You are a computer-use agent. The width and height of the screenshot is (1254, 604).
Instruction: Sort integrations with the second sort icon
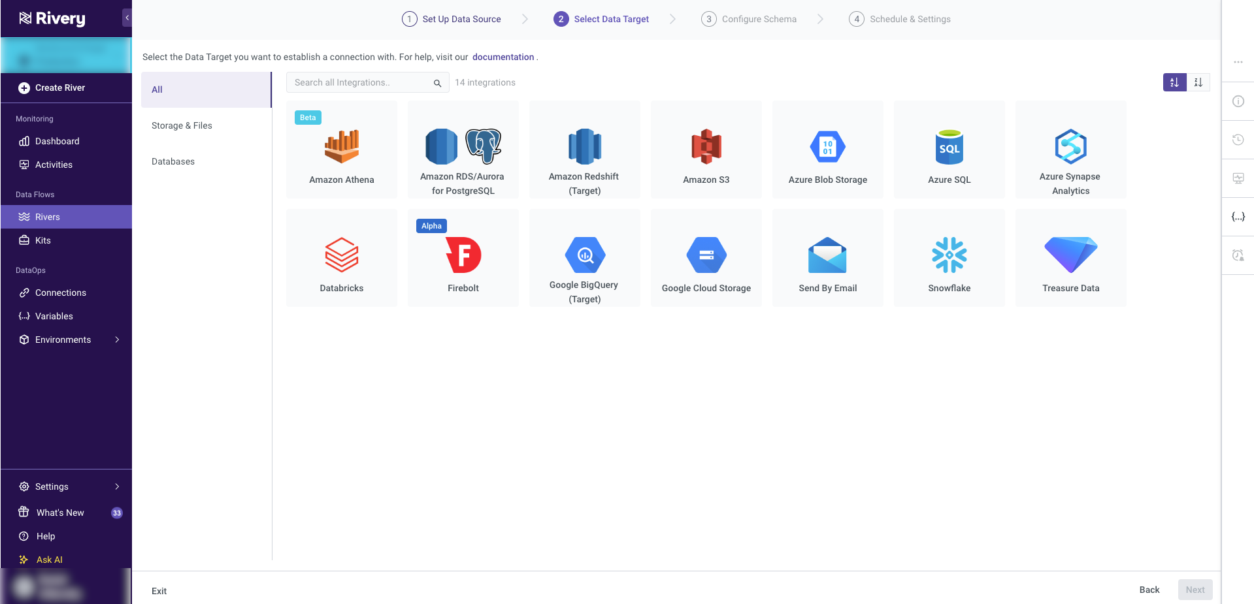pos(1198,82)
